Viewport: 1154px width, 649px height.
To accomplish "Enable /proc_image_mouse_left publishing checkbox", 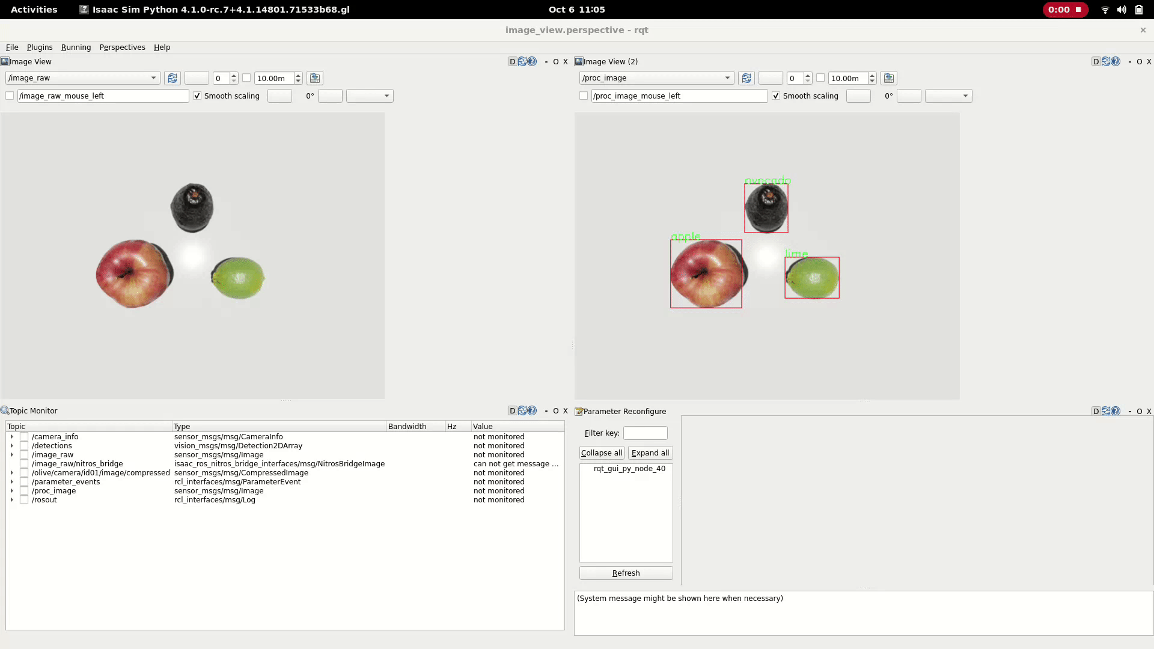I will (x=584, y=96).
